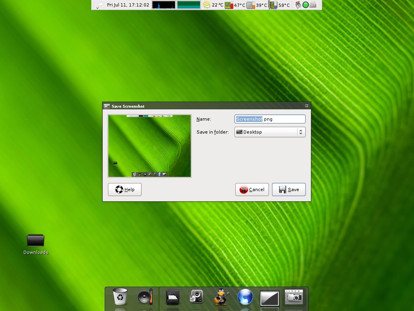
Task: Open the Save in folder Desktop dropdown
Action: (x=270, y=132)
